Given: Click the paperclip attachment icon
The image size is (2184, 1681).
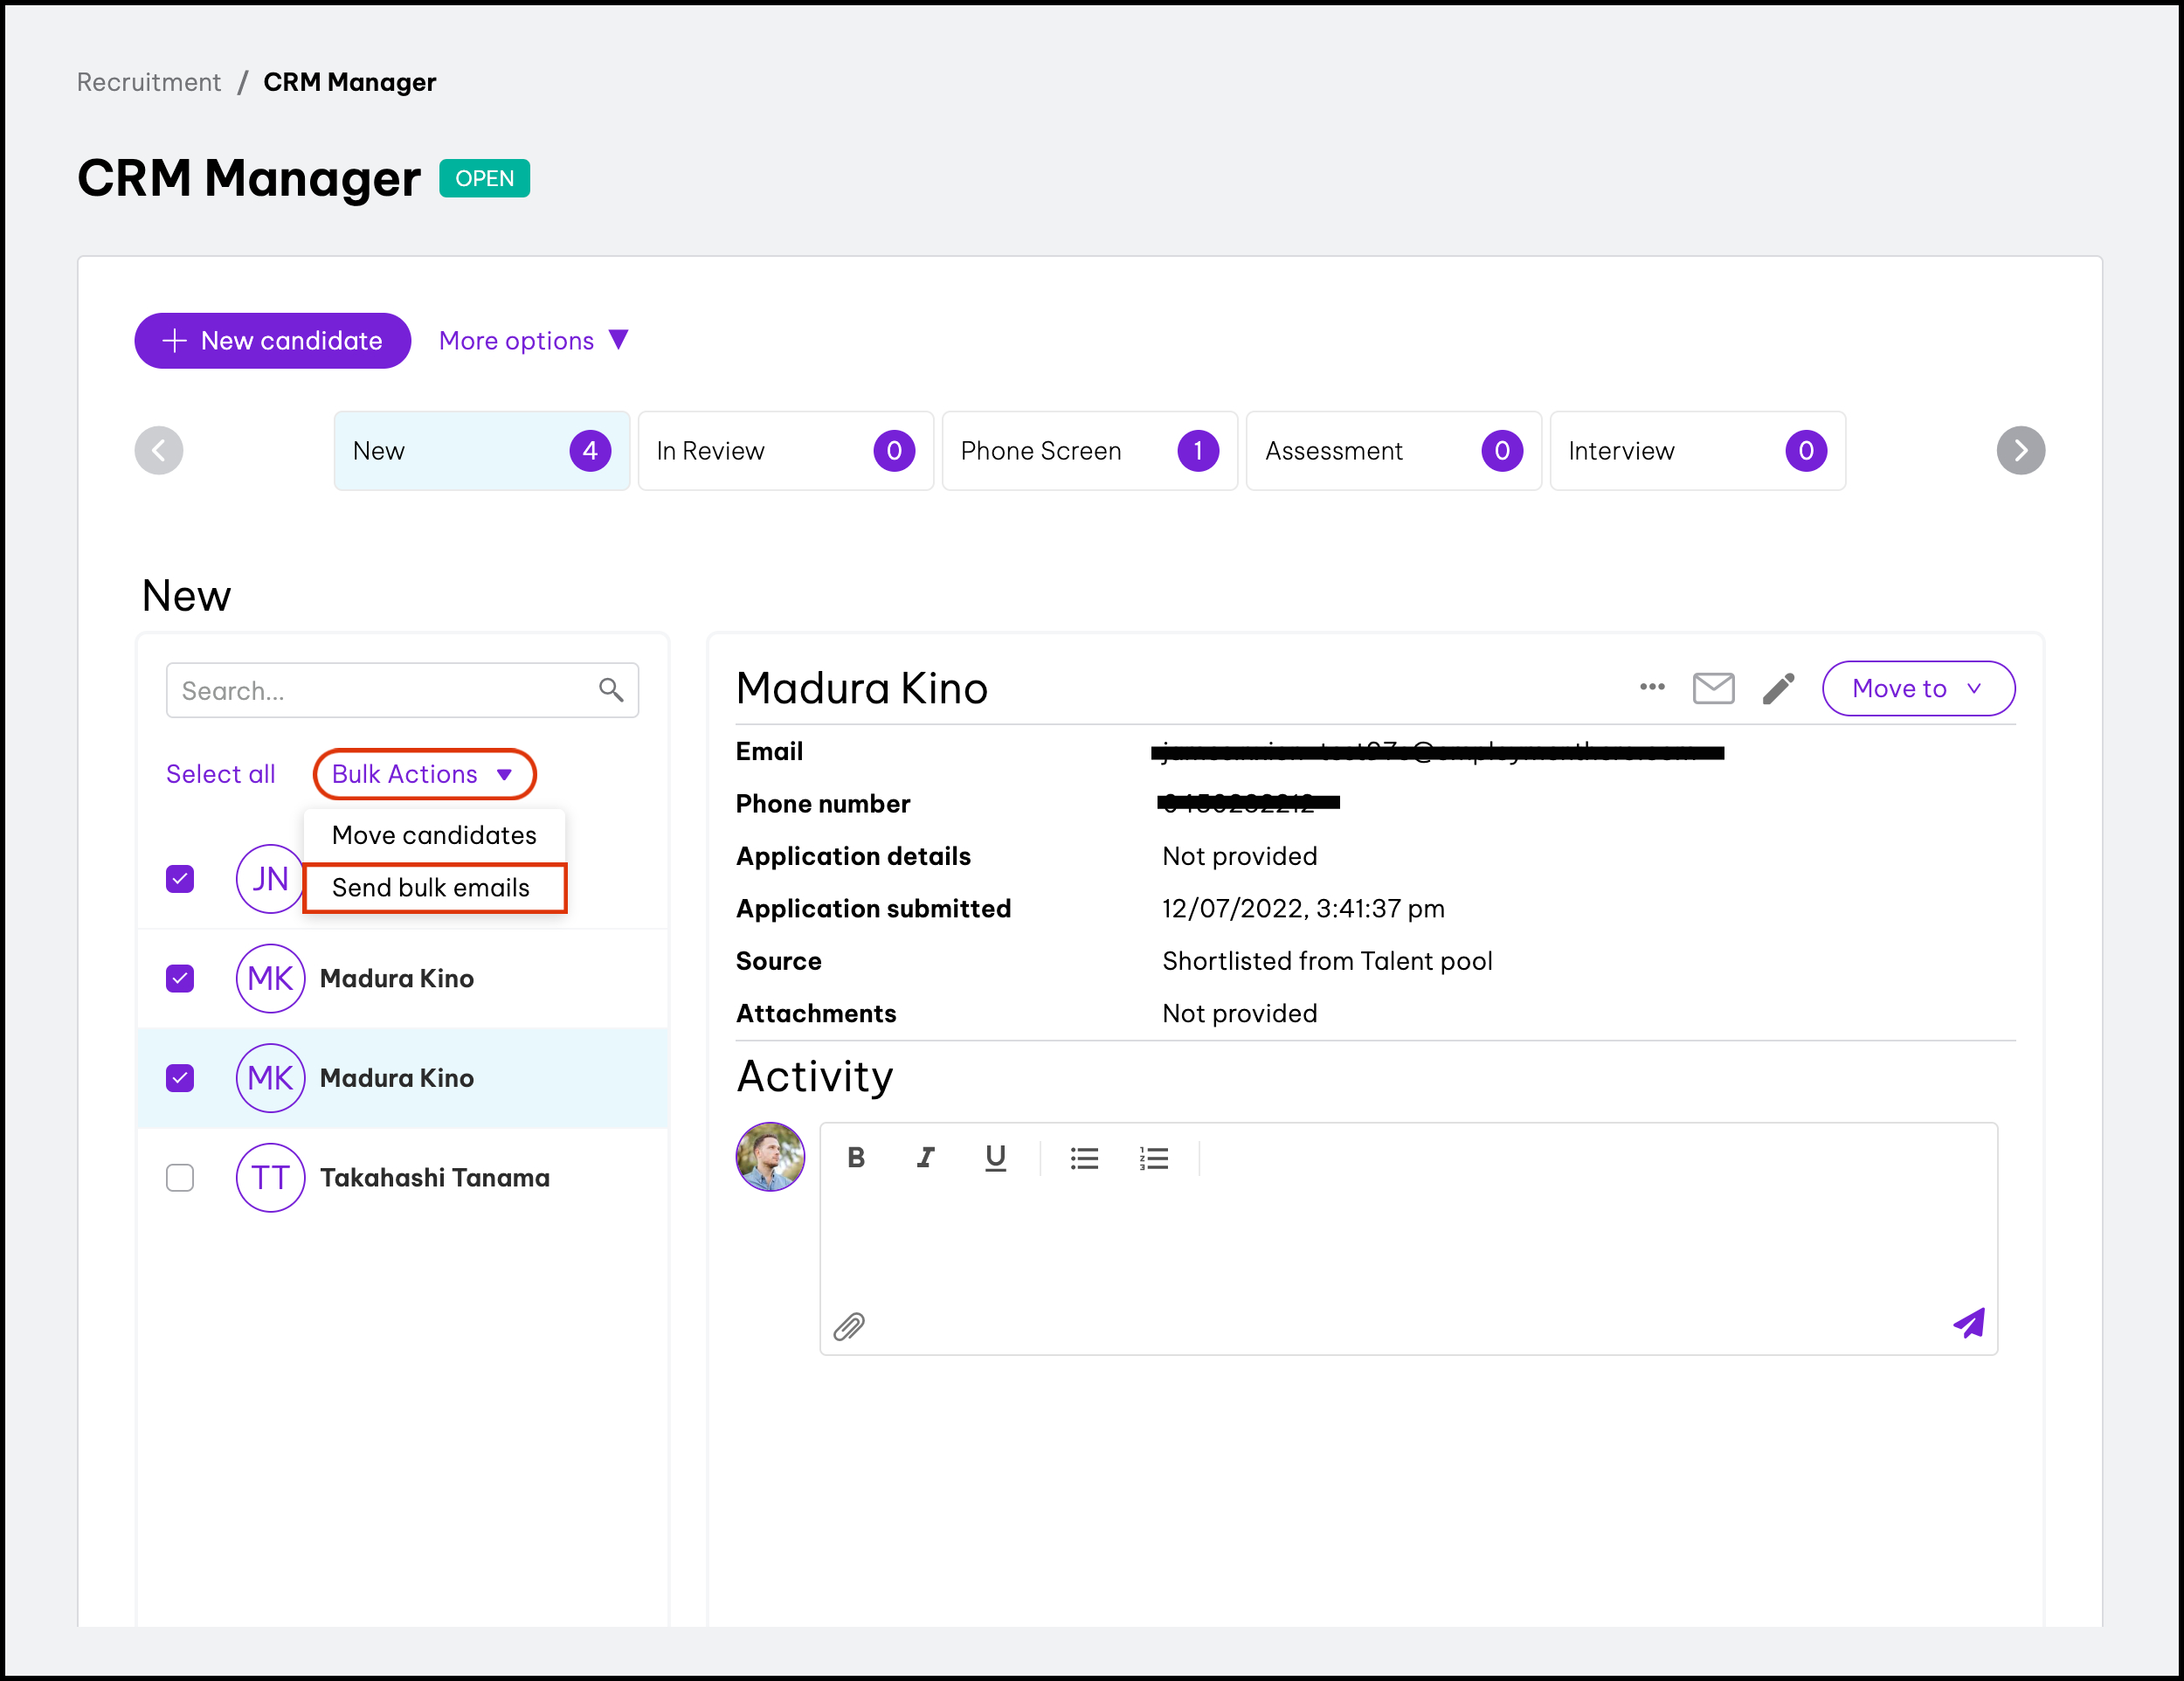Looking at the screenshot, I should click(849, 1327).
